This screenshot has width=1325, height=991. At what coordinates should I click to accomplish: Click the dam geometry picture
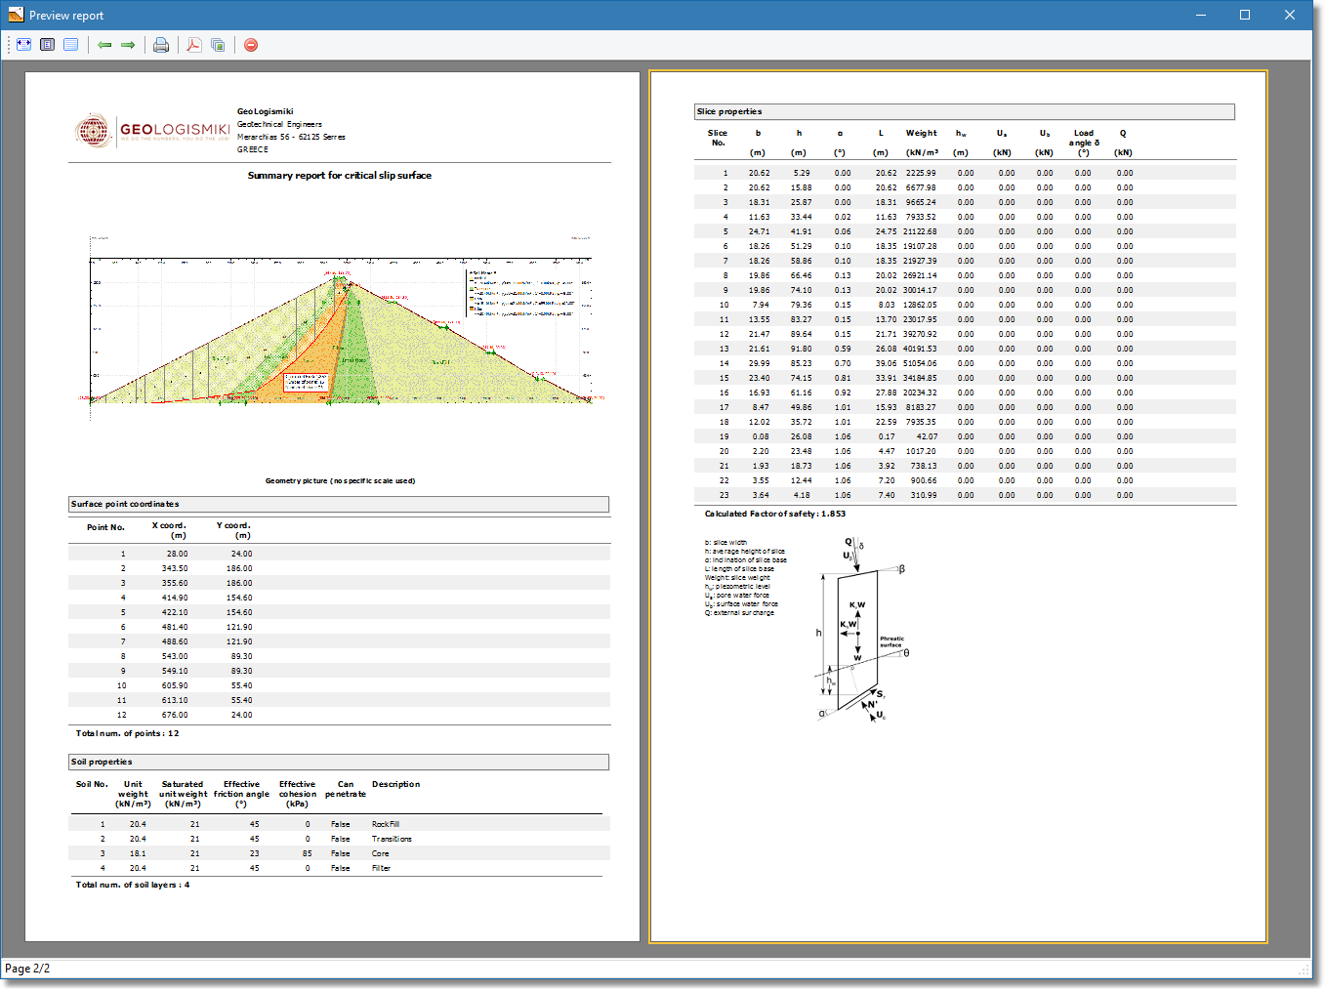pos(339,332)
